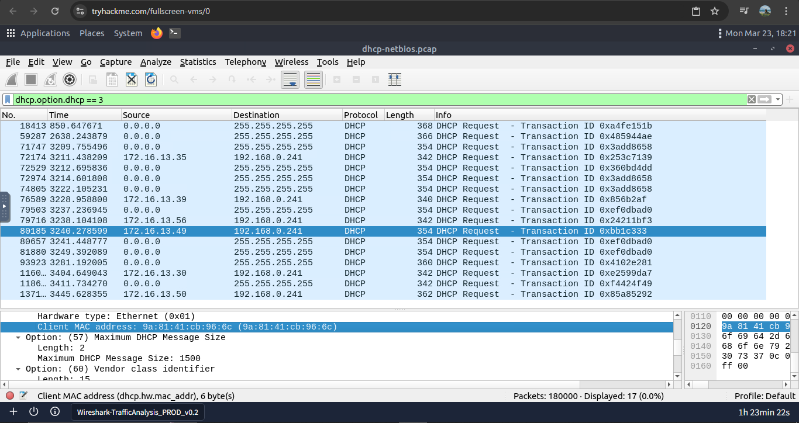Open Firefox from the panel
Viewport: 799px width, 423px height.
pyautogui.click(x=156, y=33)
